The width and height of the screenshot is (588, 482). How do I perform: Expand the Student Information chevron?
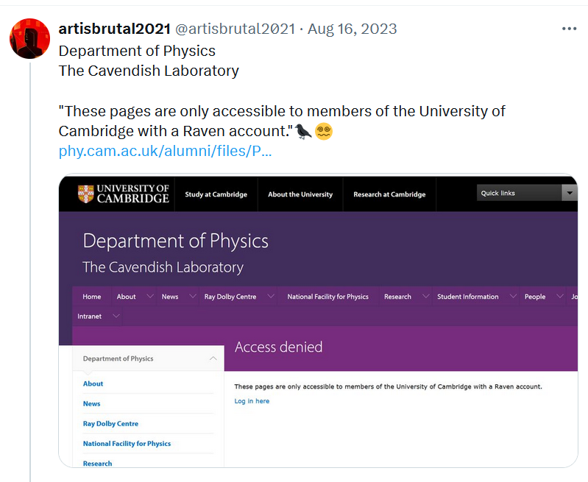[x=513, y=296]
